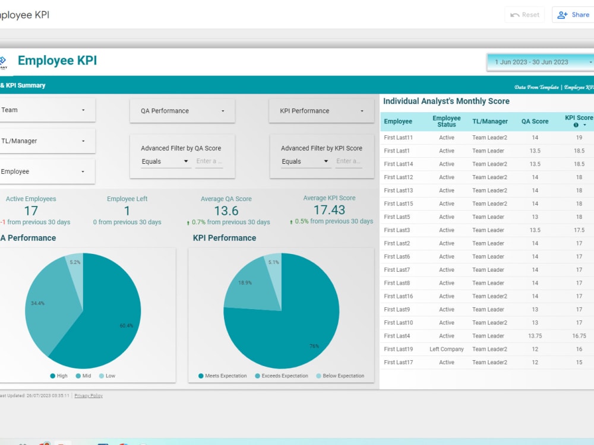Click the blue Word icon in the taskbar
Image resolution: width=594 pixels, height=445 pixels.
pyautogui.click(x=102, y=443)
